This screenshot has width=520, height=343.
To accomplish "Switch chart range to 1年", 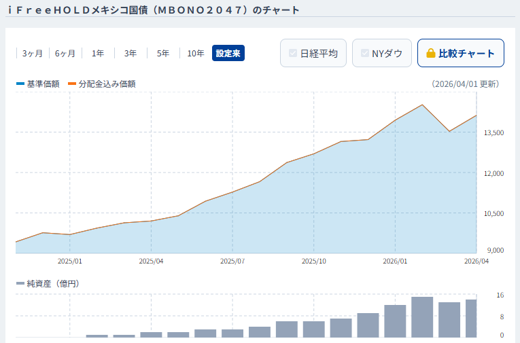I will pyautogui.click(x=98, y=53).
